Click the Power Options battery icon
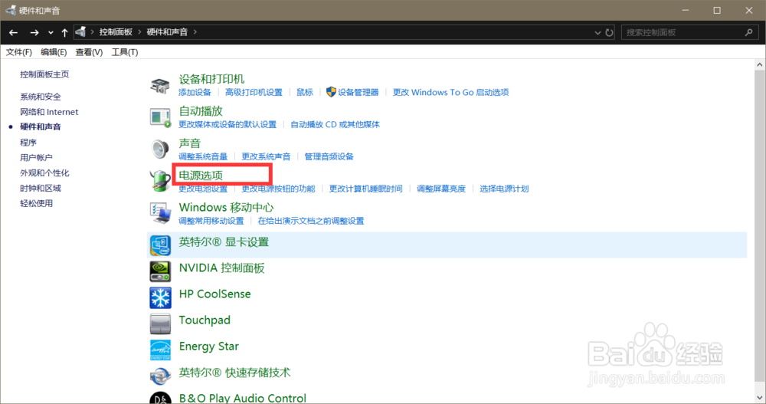 coord(160,181)
